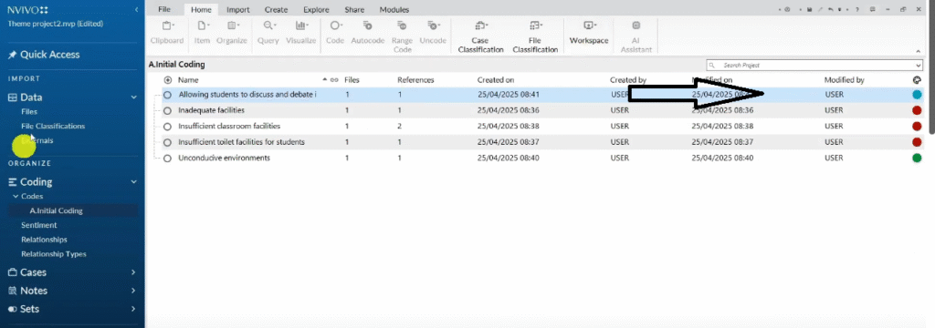Open File Classifications in sidebar
Viewport: 935px width, 328px height.
tap(53, 127)
